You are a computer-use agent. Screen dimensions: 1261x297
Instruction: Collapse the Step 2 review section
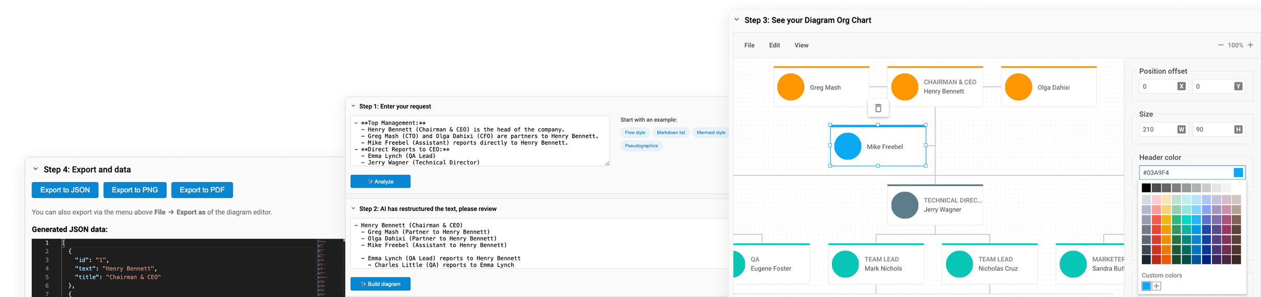pyautogui.click(x=353, y=209)
